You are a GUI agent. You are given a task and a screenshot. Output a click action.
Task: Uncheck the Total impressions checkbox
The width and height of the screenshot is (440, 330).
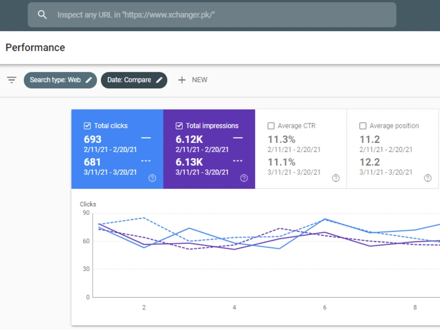pos(179,126)
